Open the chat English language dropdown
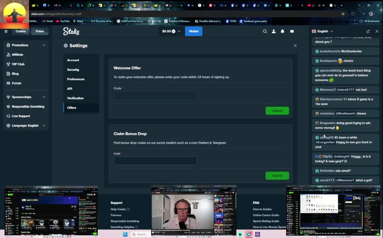Screen dimensions: 383x238 (322, 31)
